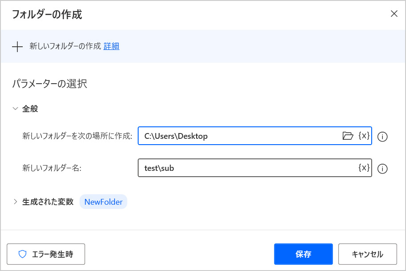Click the 新しいフォルダー名 label

(52, 168)
